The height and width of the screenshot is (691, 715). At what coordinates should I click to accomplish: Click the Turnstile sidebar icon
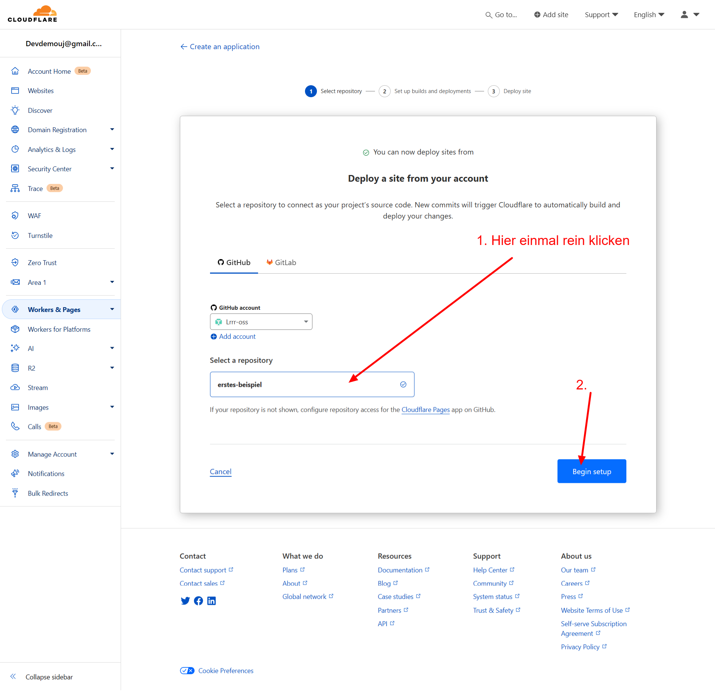tap(15, 235)
